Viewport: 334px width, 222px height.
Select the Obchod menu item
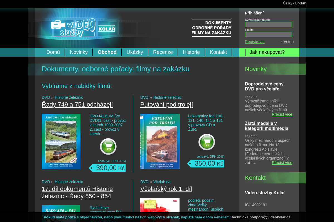coord(107,52)
